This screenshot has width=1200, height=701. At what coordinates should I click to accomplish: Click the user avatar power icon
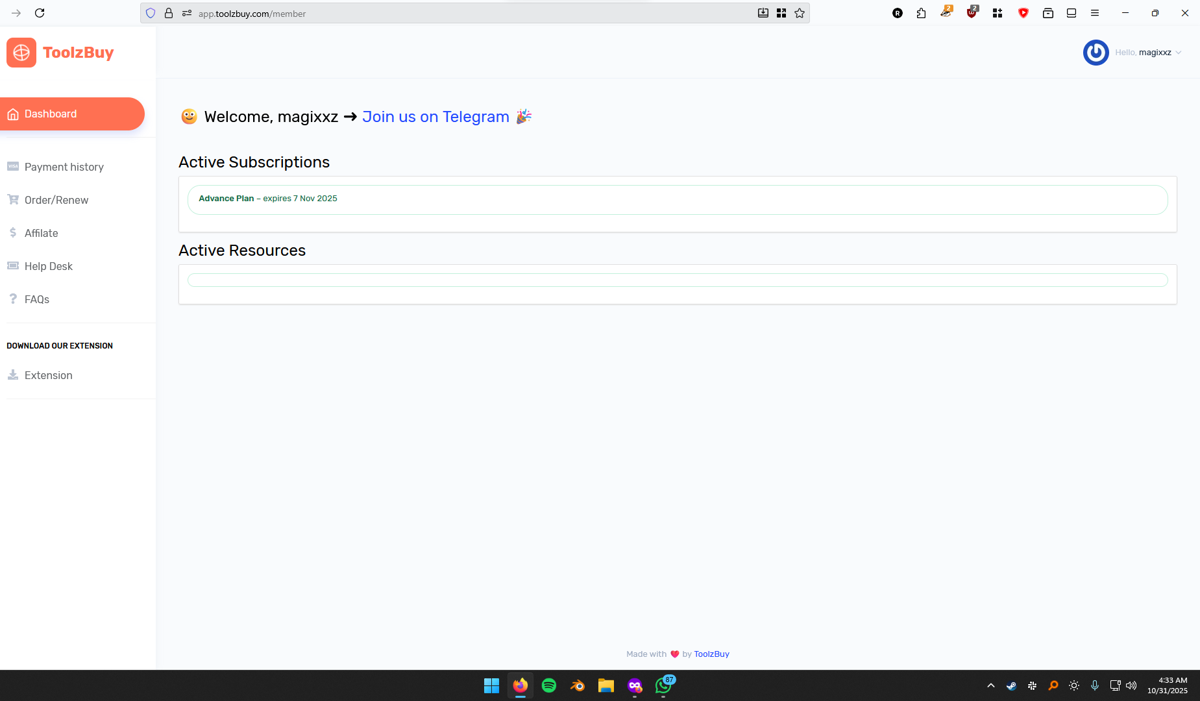point(1096,53)
